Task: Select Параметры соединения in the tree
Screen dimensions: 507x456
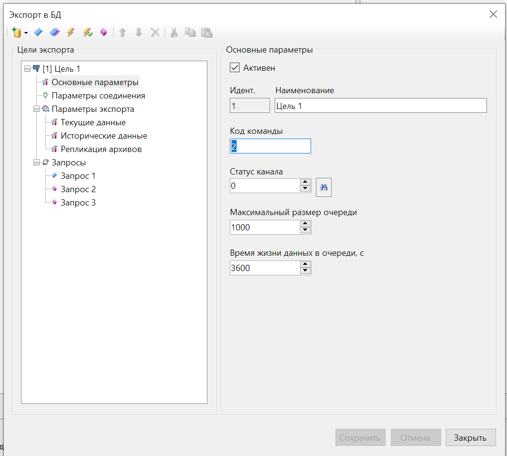Action: (x=98, y=96)
